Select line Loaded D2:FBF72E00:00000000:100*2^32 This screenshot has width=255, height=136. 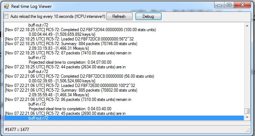pos(124,86)
